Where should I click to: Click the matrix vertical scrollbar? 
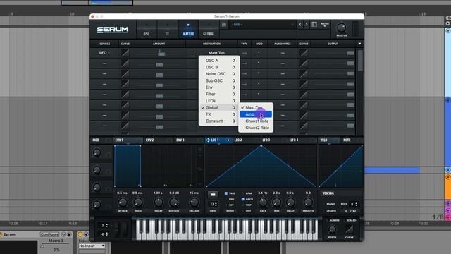tap(360, 61)
